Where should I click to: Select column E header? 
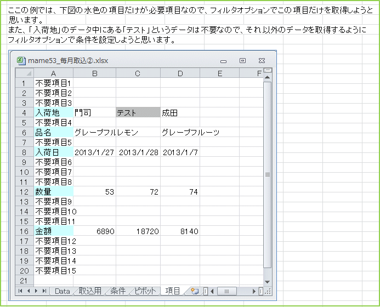pos(219,73)
